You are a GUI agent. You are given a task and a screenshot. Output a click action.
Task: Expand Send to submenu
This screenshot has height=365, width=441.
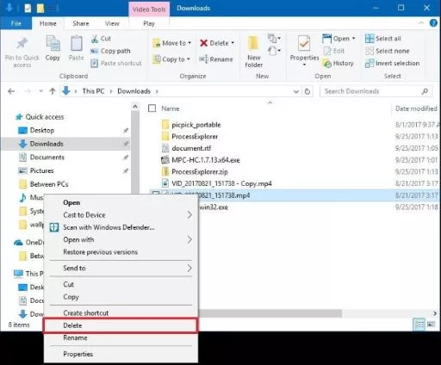[121, 269]
